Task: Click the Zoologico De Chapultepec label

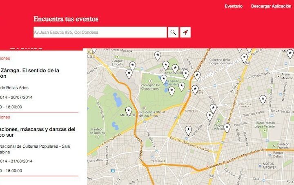Action: [151, 87]
